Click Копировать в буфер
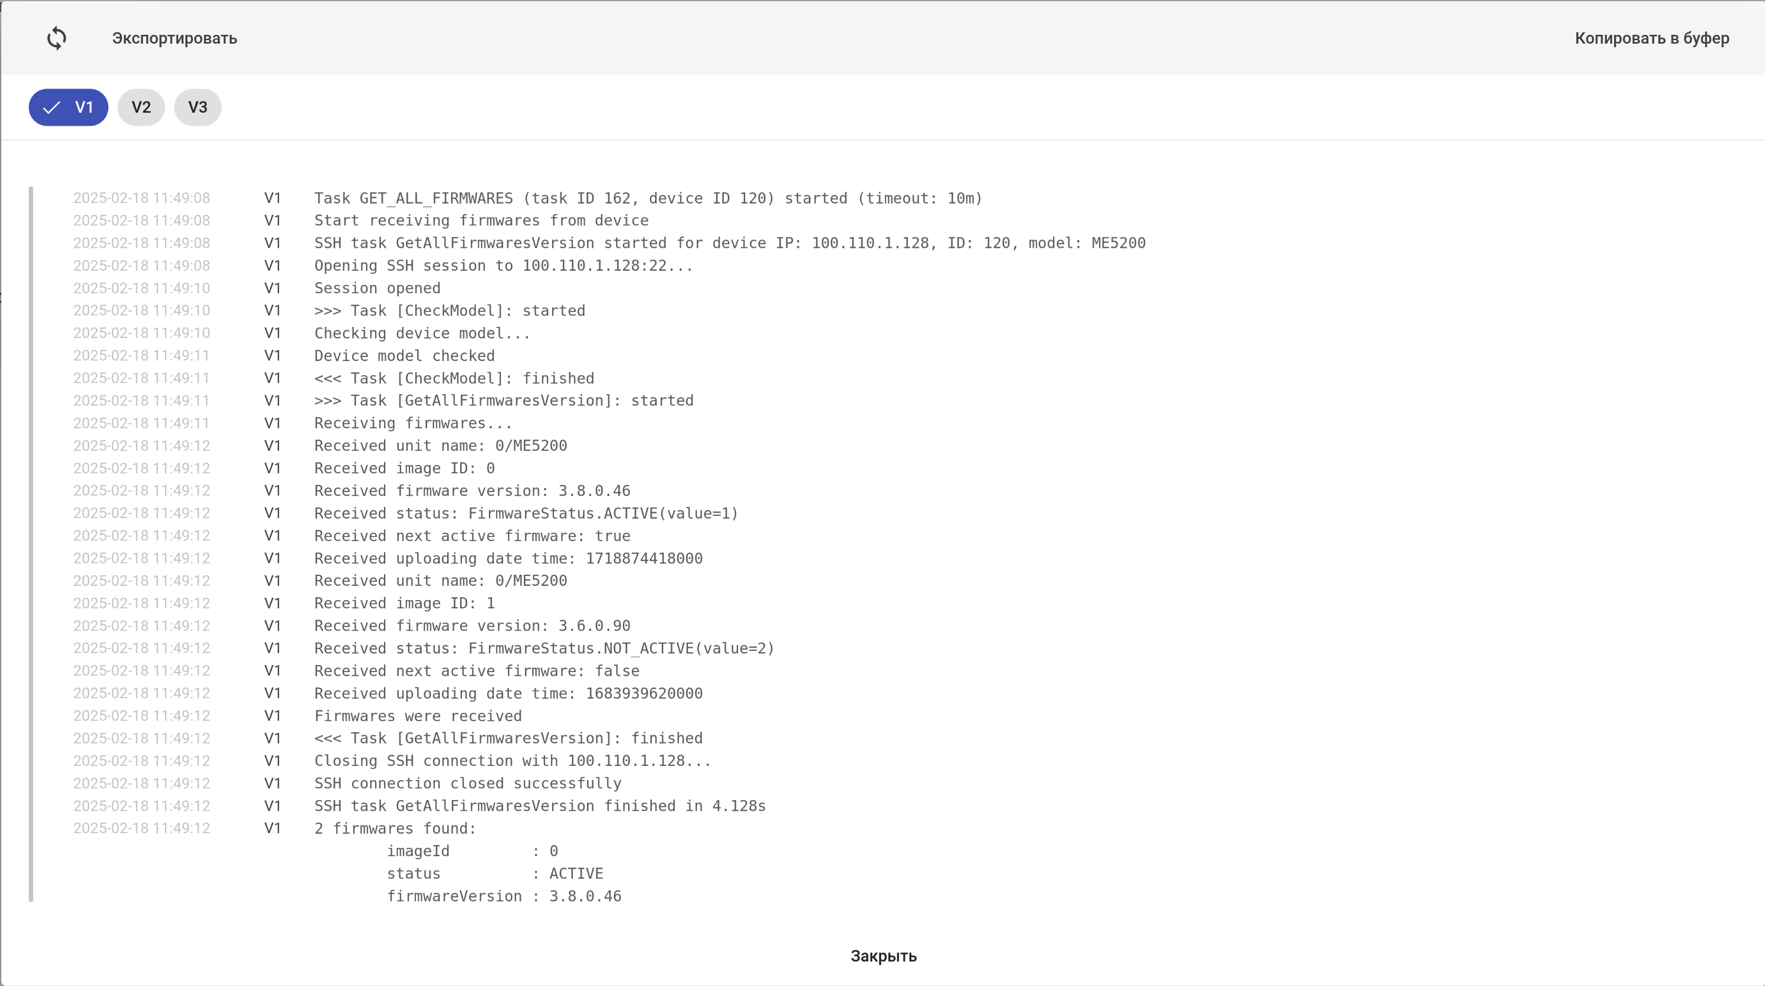The height and width of the screenshot is (986, 1765). pos(1651,38)
